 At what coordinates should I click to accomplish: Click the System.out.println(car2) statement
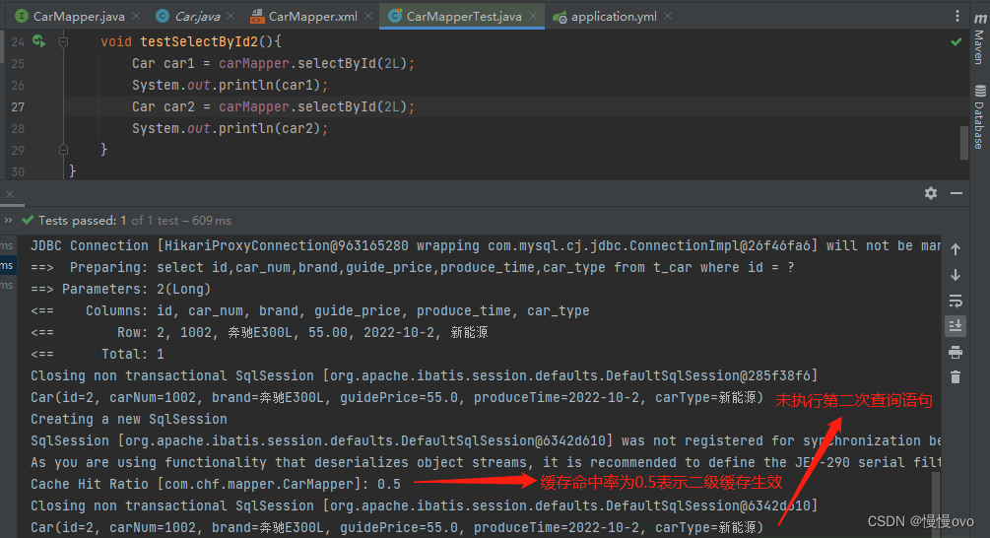[x=230, y=129]
